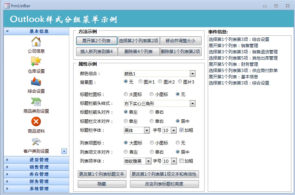
Task: Choose 小图标 for 标题栏图标
Action: [152, 94]
